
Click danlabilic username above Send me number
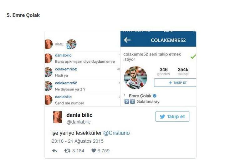63,97
